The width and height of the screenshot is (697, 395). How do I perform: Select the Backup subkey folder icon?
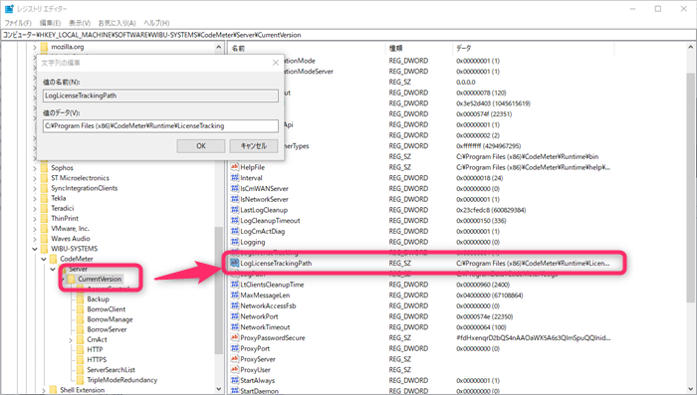click(x=80, y=299)
